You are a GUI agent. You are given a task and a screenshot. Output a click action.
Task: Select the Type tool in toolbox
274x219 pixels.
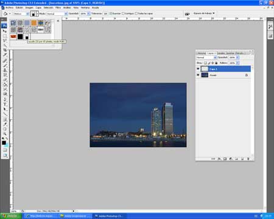click(4, 104)
